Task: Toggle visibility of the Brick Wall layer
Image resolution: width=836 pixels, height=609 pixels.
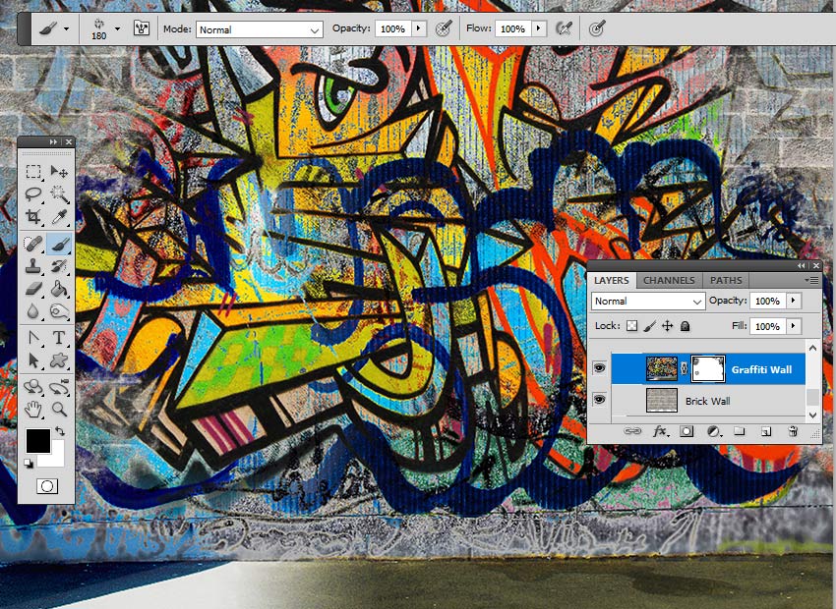Action: point(598,401)
